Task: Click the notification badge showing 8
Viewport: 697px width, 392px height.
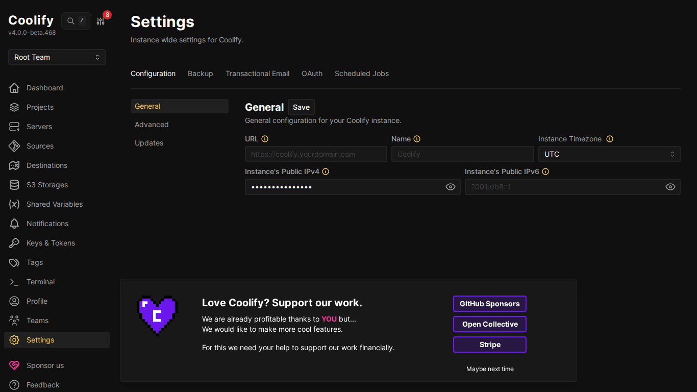Action: [106, 14]
